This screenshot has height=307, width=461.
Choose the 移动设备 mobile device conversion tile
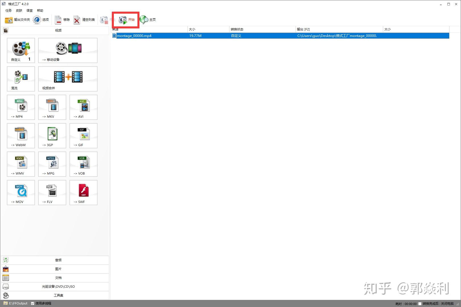[x=68, y=50]
